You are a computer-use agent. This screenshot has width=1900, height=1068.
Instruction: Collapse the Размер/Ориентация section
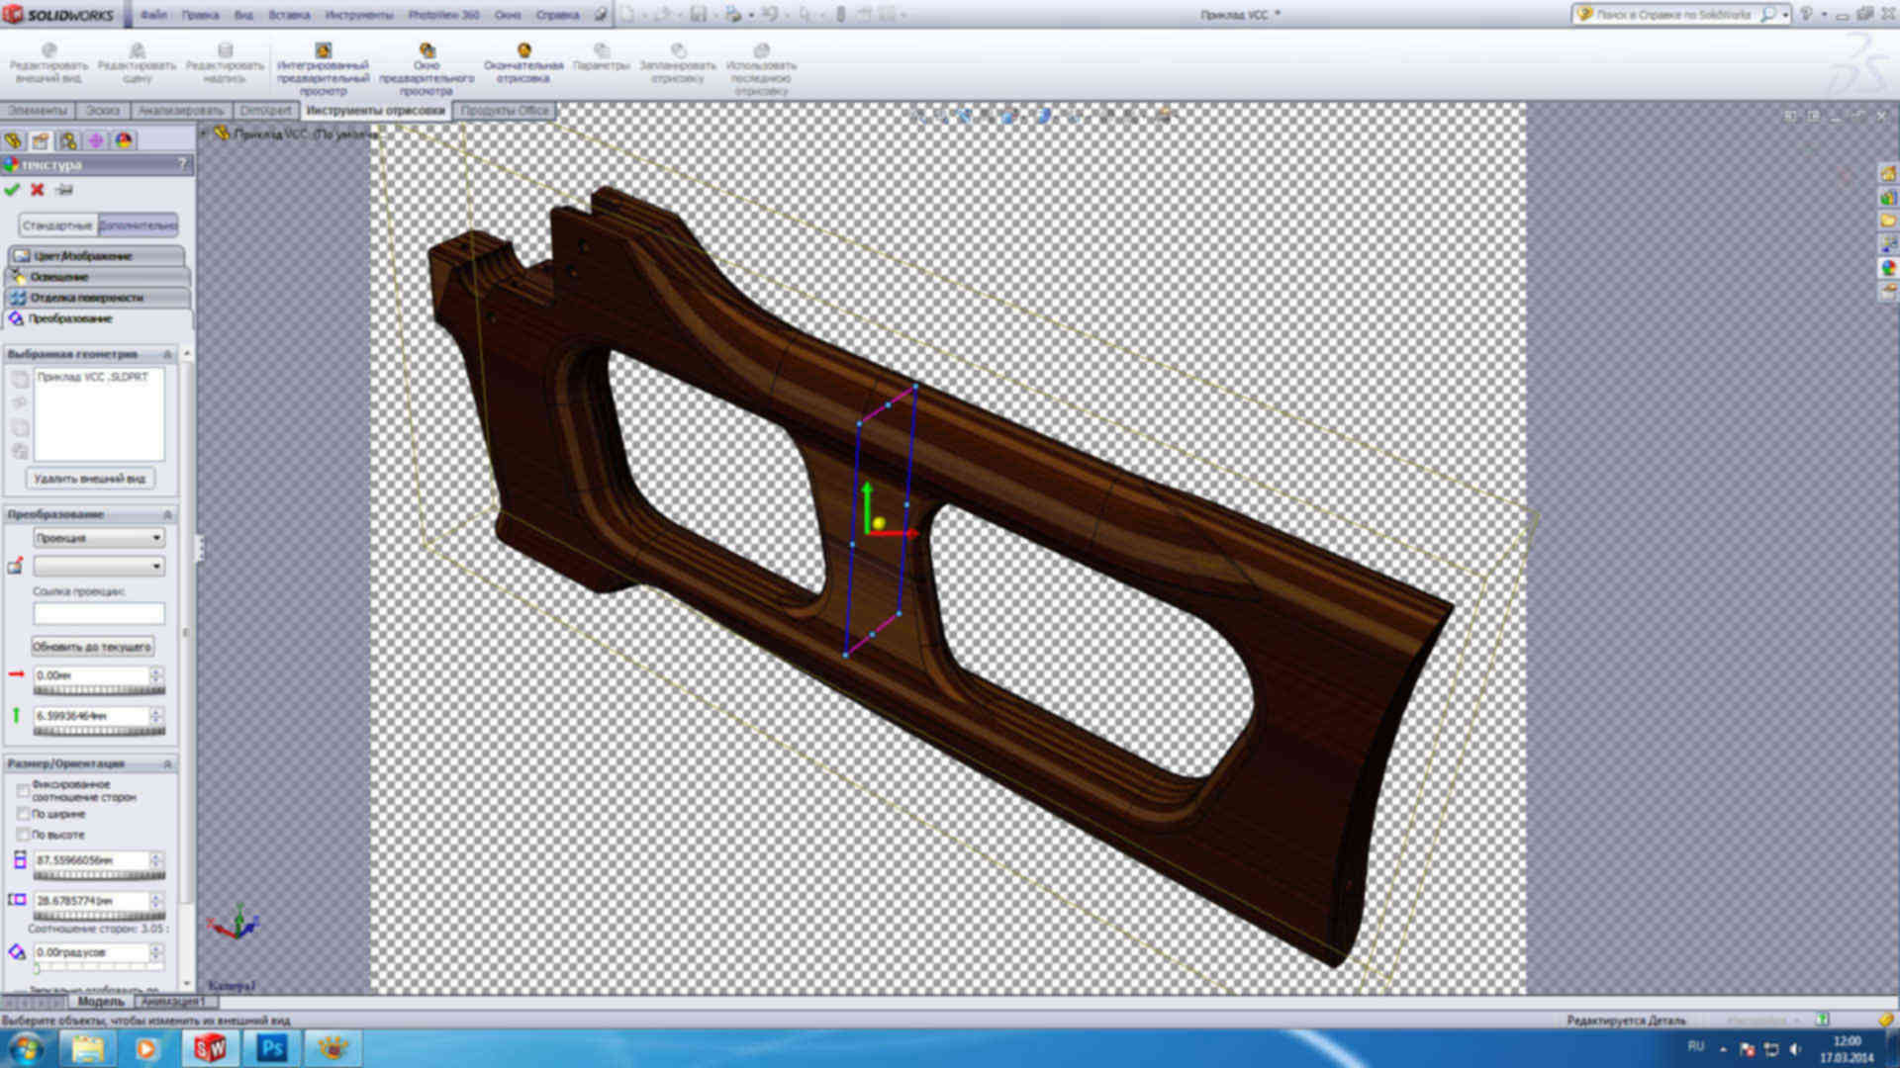167,763
